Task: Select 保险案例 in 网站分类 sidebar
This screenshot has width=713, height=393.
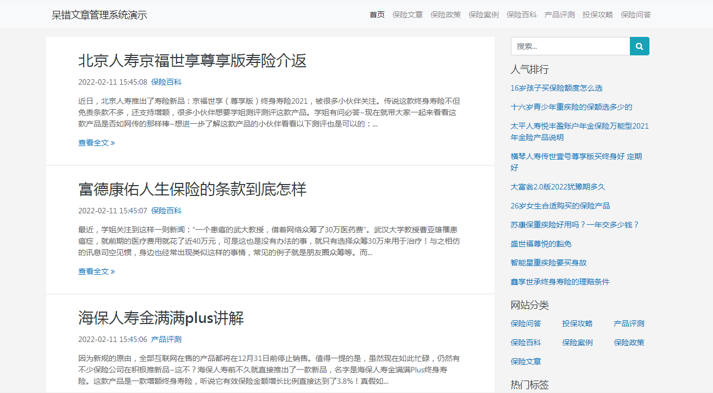Action: pyautogui.click(x=578, y=343)
